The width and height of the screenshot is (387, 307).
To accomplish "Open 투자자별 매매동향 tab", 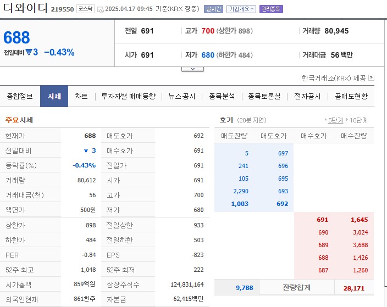I will (128, 96).
